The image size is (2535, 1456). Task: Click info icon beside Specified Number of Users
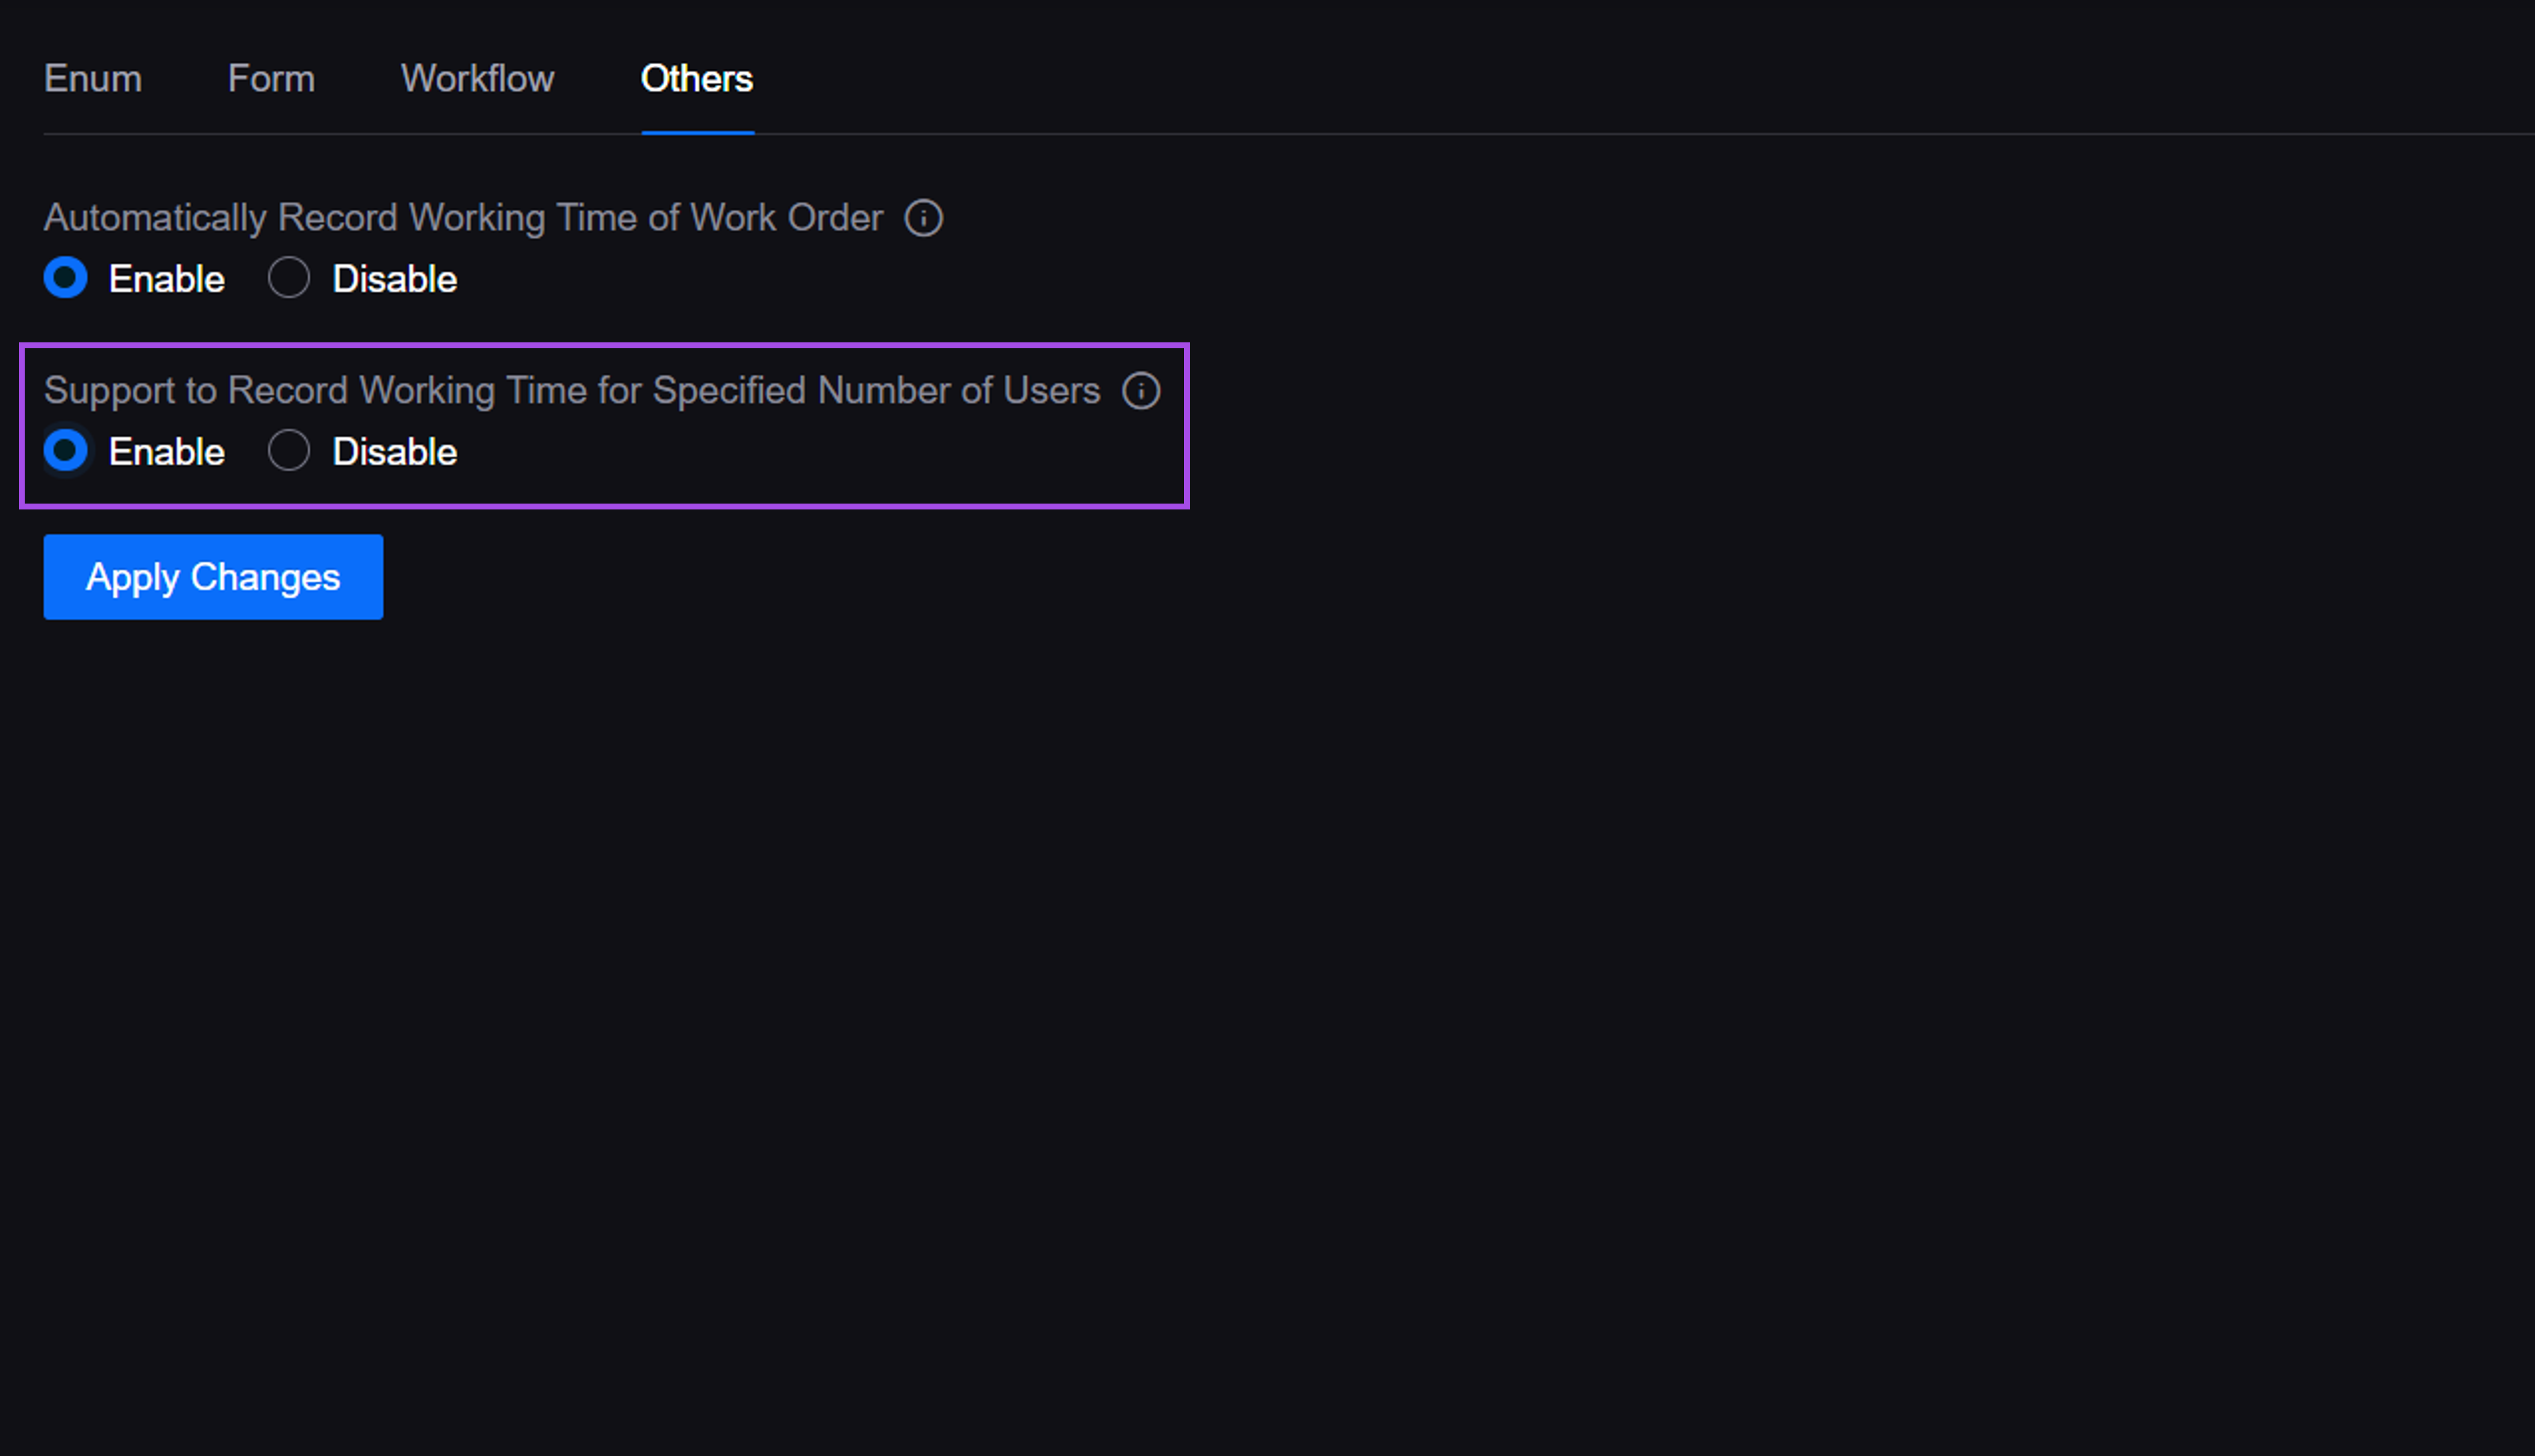1140,391
